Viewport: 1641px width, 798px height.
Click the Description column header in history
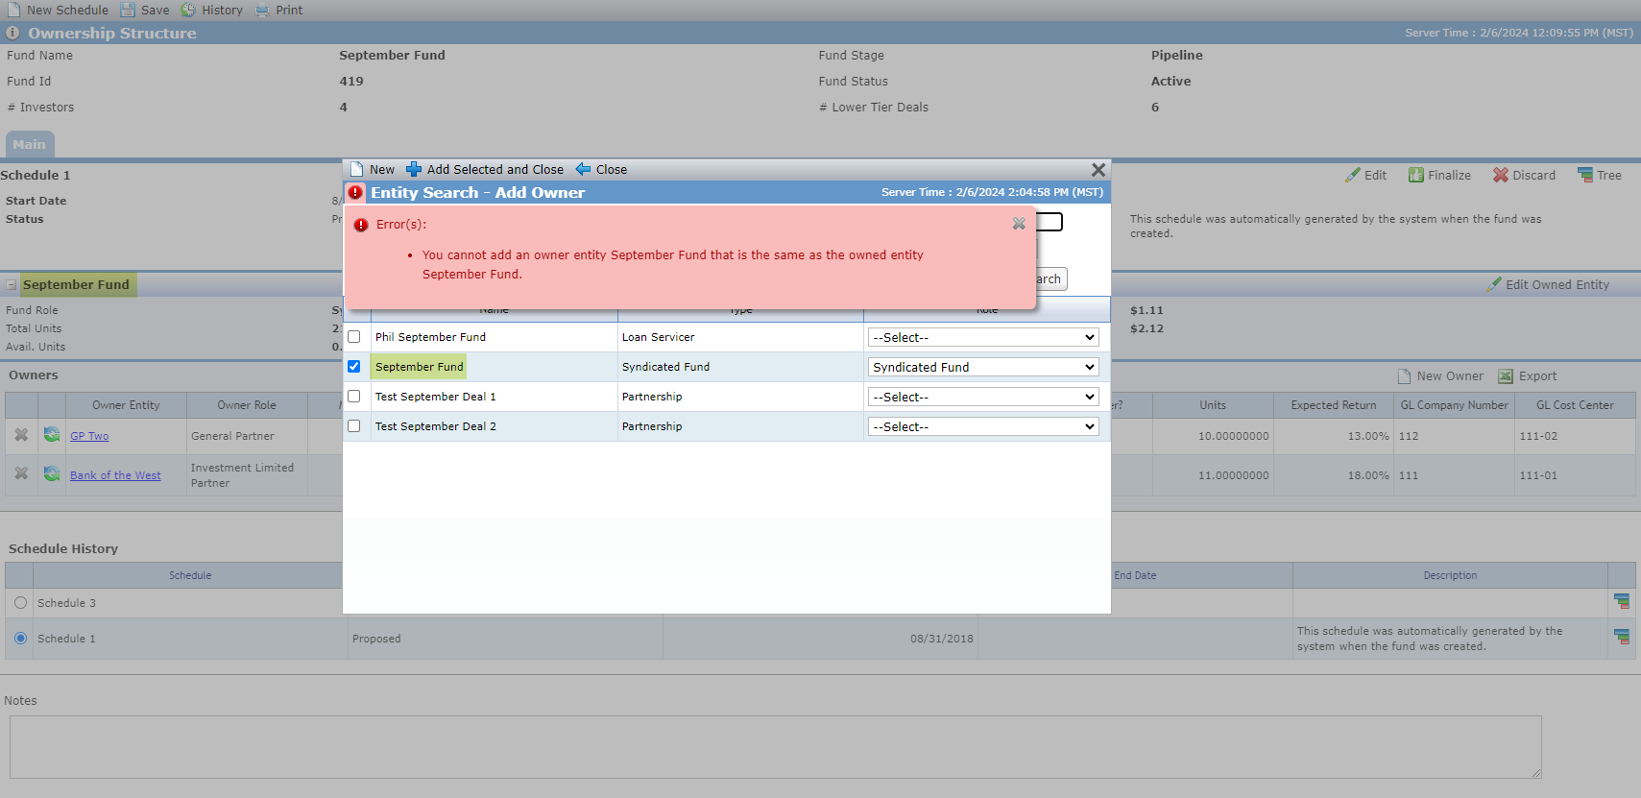click(1450, 575)
